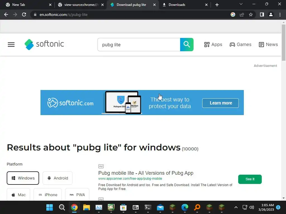Open Chrome three-dot menu
This screenshot has height=214, width=286.
tap(280, 14)
